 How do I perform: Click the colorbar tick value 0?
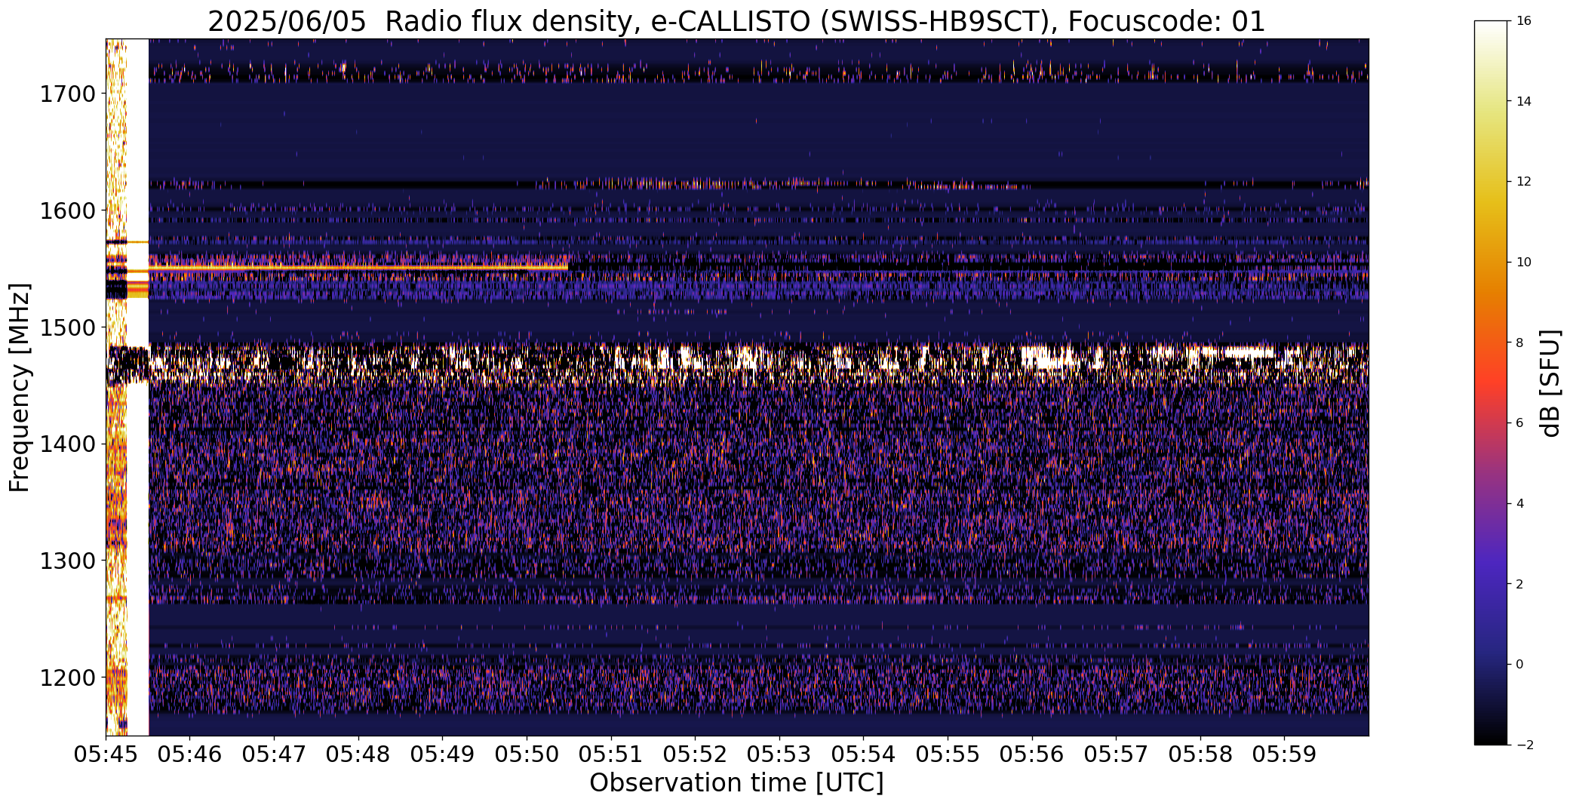(x=1520, y=665)
